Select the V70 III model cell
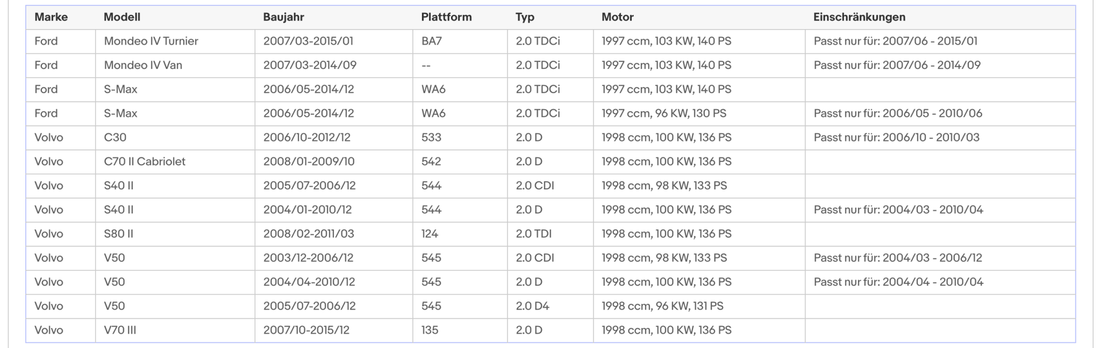 (x=120, y=330)
